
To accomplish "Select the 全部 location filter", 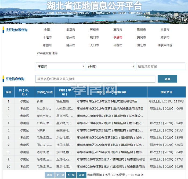I will (47, 30).
